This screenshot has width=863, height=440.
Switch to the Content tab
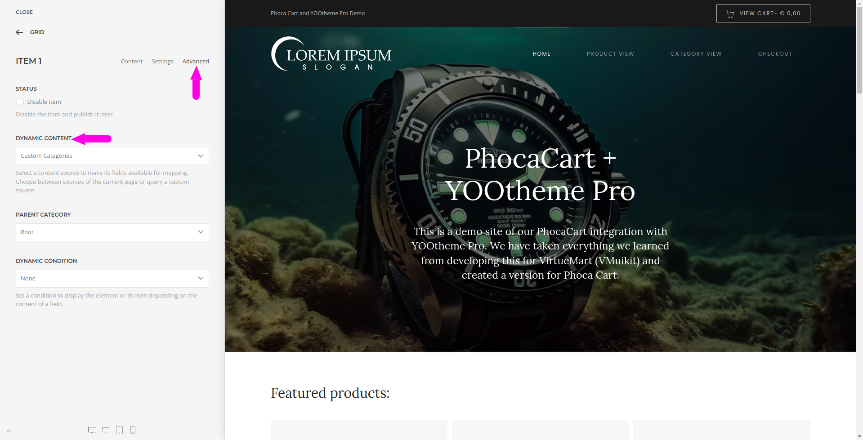click(132, 62)
